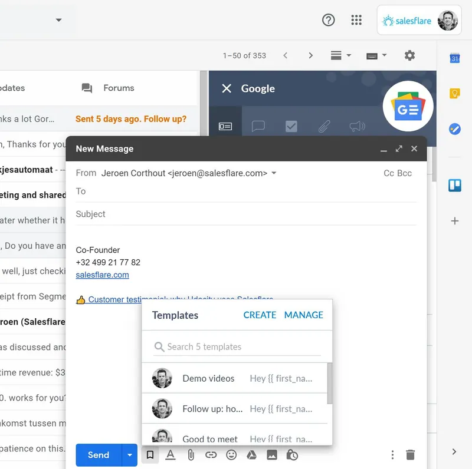The height and width of the screenshot is (469, 472).
Task: Collapse the side panel chevron
Action: tap(454, 451)
